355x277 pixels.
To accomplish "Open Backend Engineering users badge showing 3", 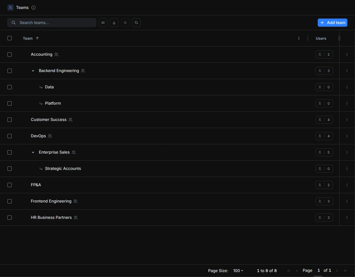I will [324, 71].
